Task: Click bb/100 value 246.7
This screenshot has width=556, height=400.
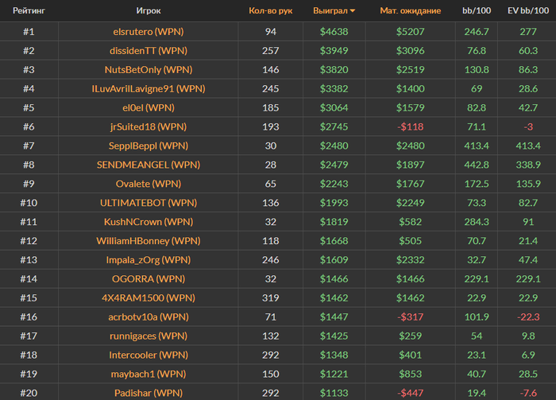Action: [x=477, y=32]
